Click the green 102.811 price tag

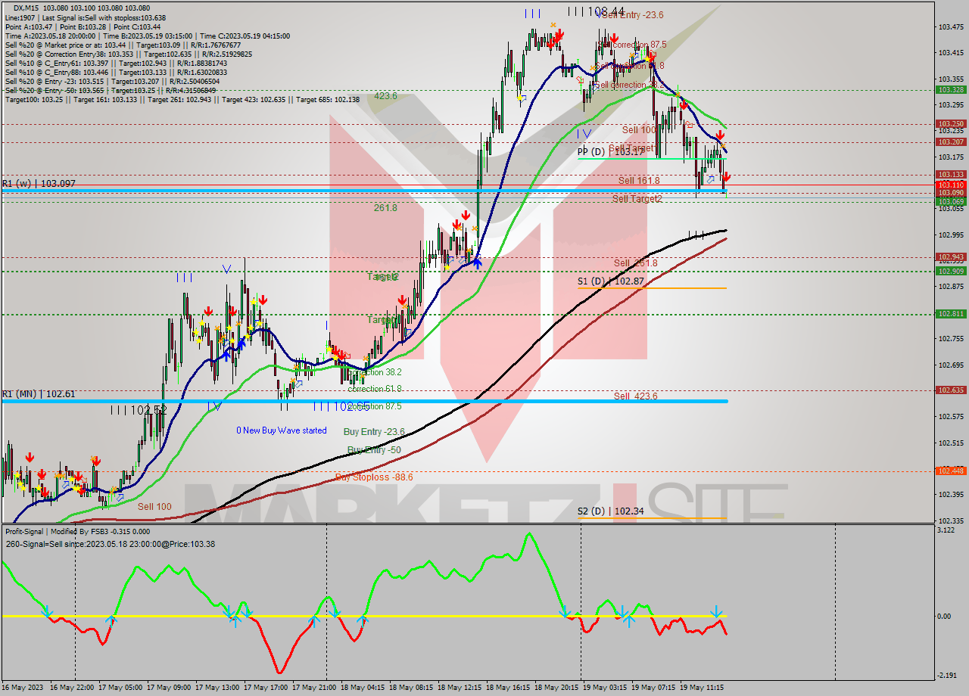point(952,313)
